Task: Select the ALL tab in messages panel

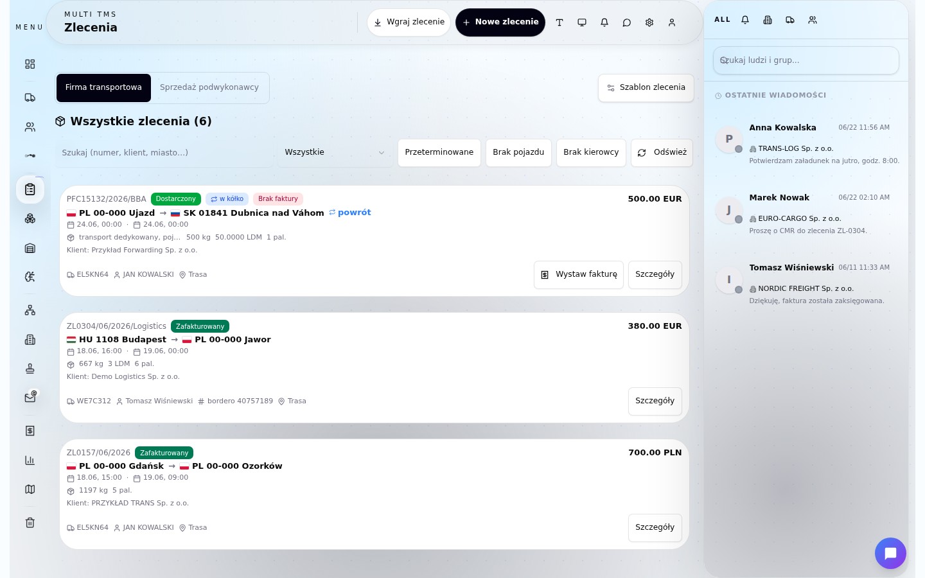Action: point(723,20)
